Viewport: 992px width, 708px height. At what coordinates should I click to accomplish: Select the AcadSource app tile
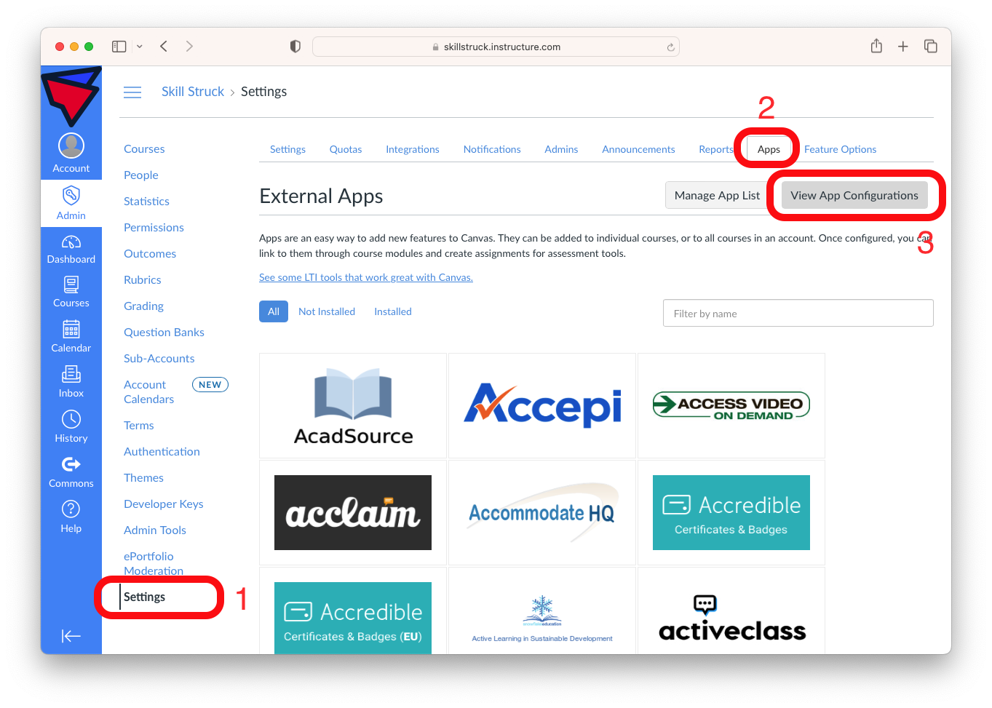[x=353, y=405]
